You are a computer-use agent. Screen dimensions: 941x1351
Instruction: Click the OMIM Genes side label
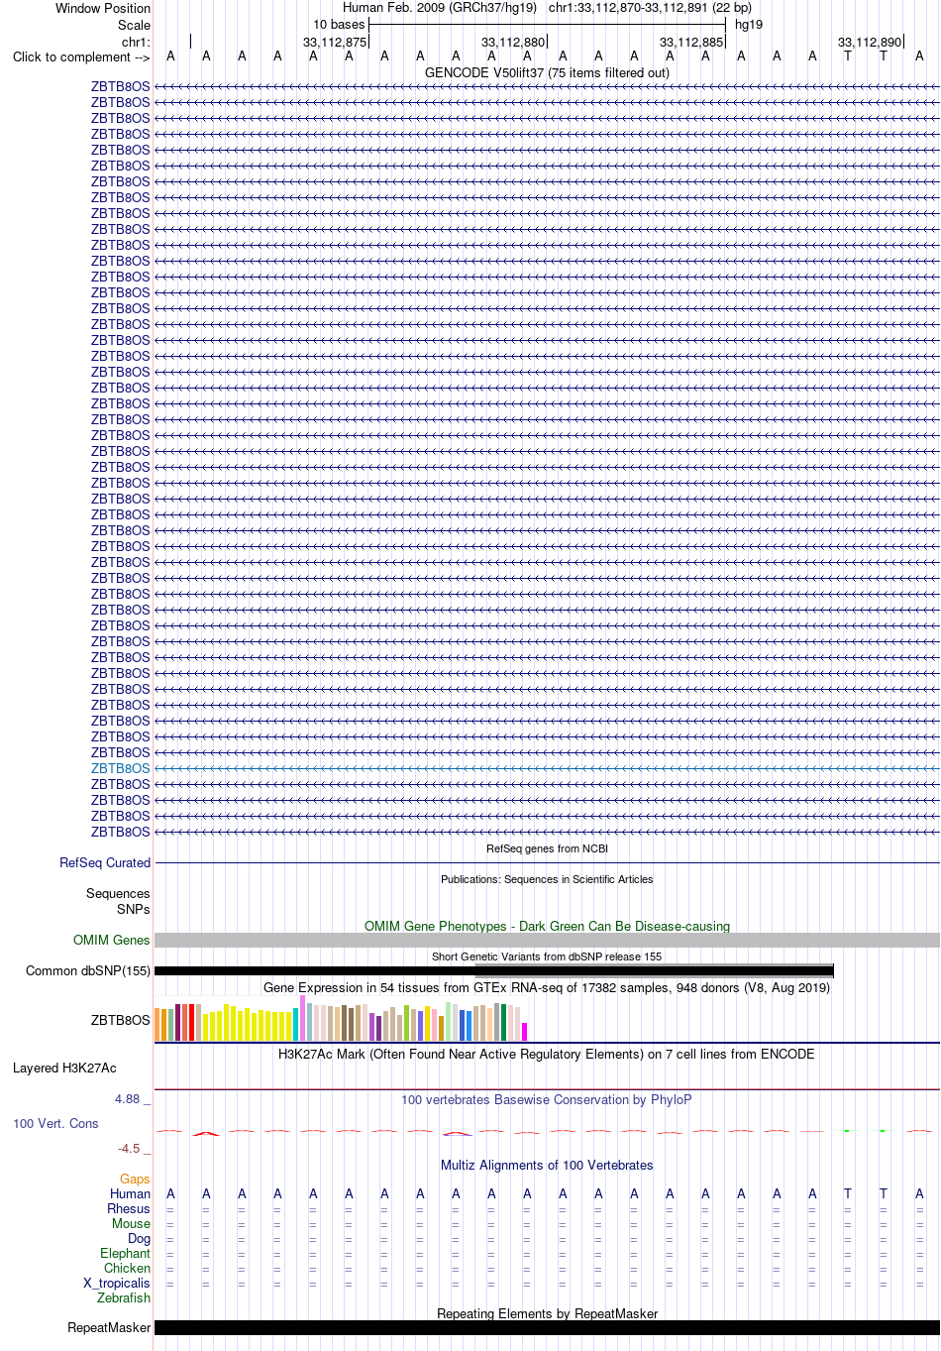click(x=112, y=940)
